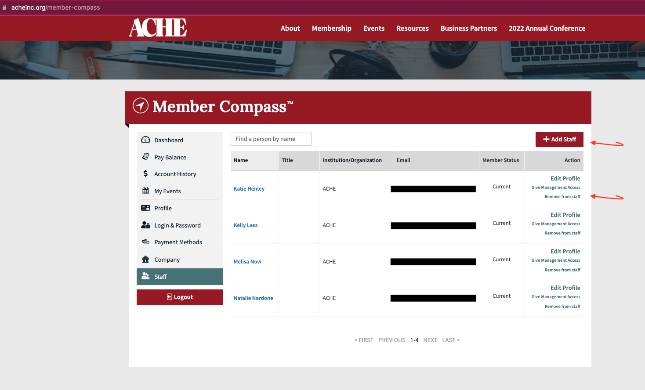Open the Resources menu
The height and width of the screenshot is (390, 645).
point(413,28)
